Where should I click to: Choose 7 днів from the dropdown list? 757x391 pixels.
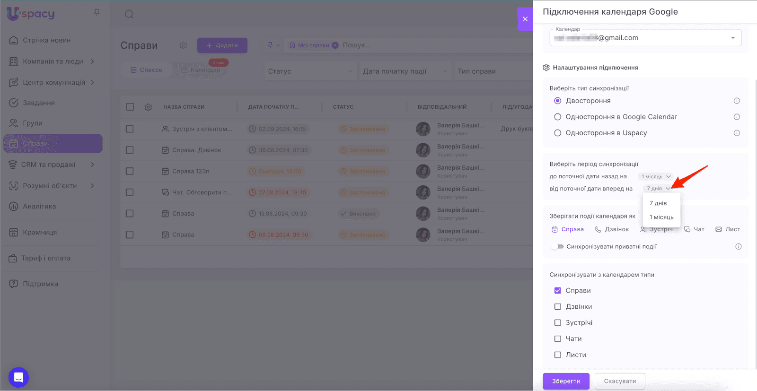tap(661, 203)
